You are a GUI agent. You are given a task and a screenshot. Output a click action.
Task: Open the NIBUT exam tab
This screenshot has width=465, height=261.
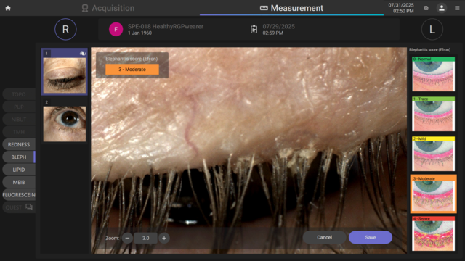pyautogui.click(x=19, y=120)
